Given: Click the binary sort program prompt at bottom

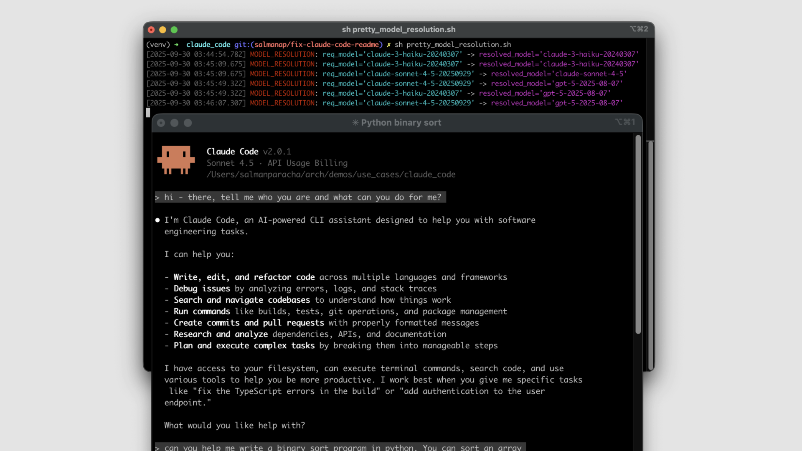Looking at the screenshot, I should (x=340, y=447).
